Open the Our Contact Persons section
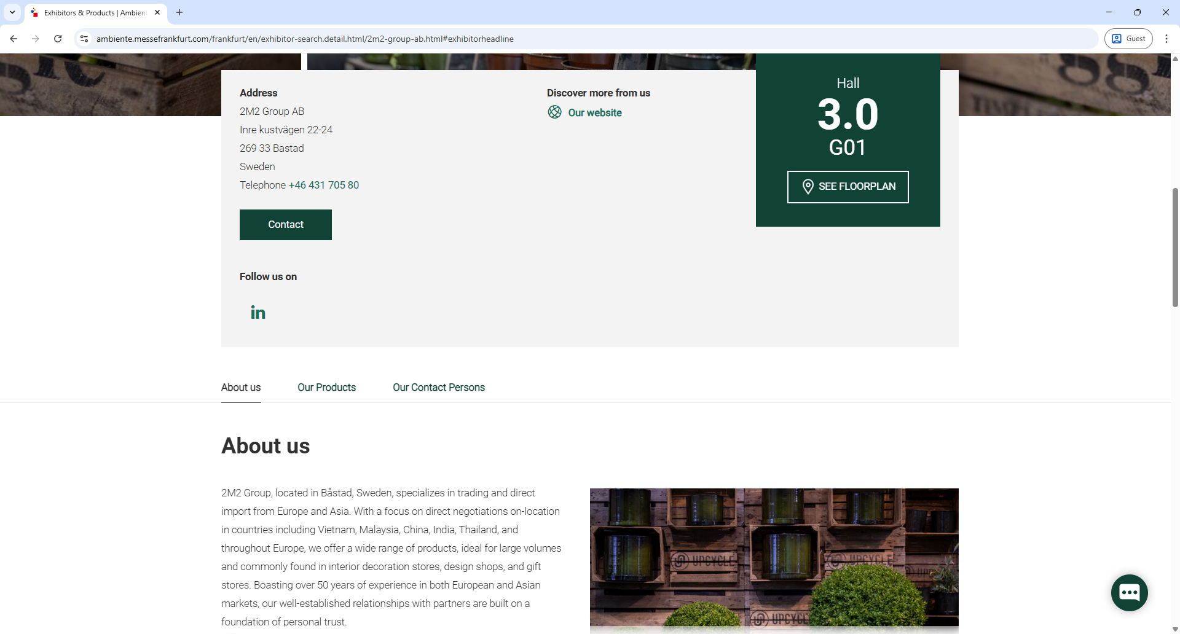1180x634 pixels. coord(438,387)
